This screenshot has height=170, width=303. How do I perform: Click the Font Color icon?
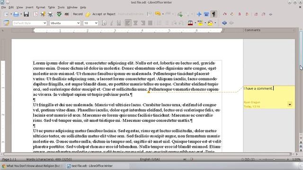coord(190,23)
